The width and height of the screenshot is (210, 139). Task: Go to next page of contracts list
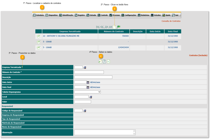(106, 27)
